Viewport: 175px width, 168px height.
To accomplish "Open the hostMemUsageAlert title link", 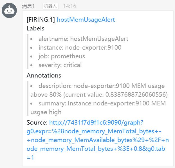I will (x=86, y=20).
